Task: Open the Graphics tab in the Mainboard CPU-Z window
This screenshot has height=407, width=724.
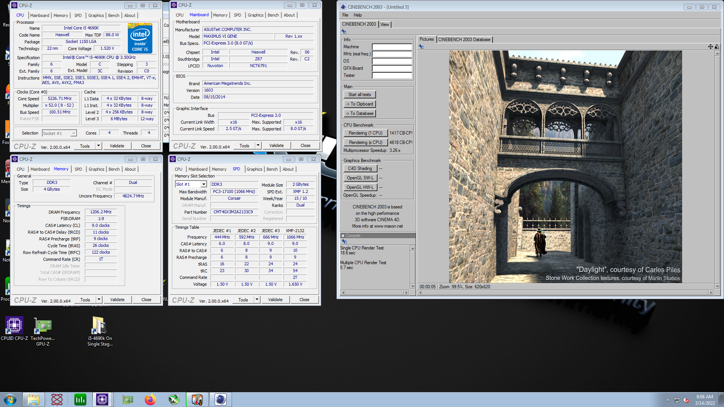Action: click(255, 15)
